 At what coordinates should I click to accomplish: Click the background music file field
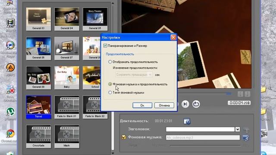203,138
